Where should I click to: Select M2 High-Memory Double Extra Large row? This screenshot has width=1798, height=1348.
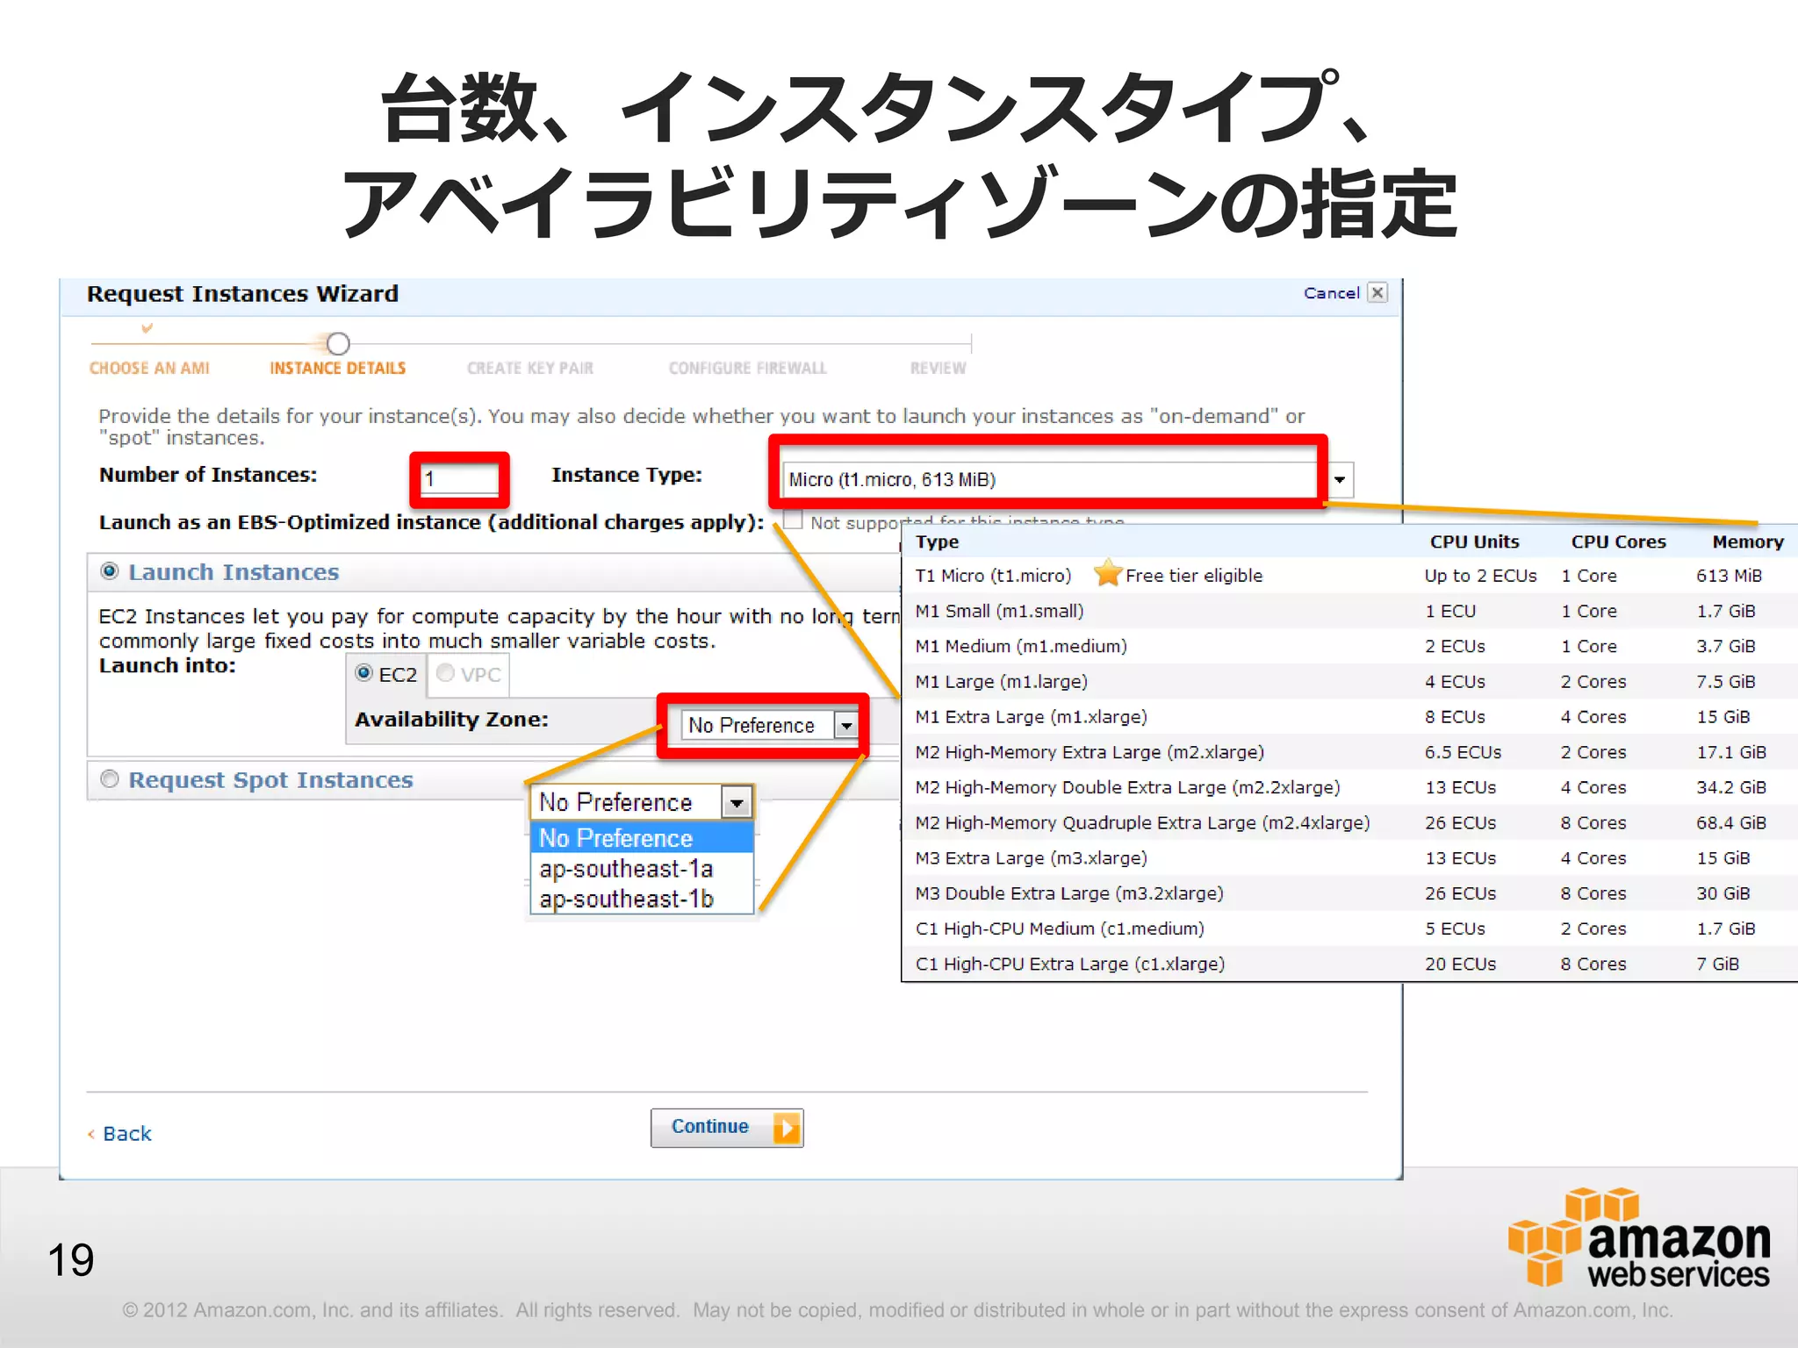coord(1349,787)
